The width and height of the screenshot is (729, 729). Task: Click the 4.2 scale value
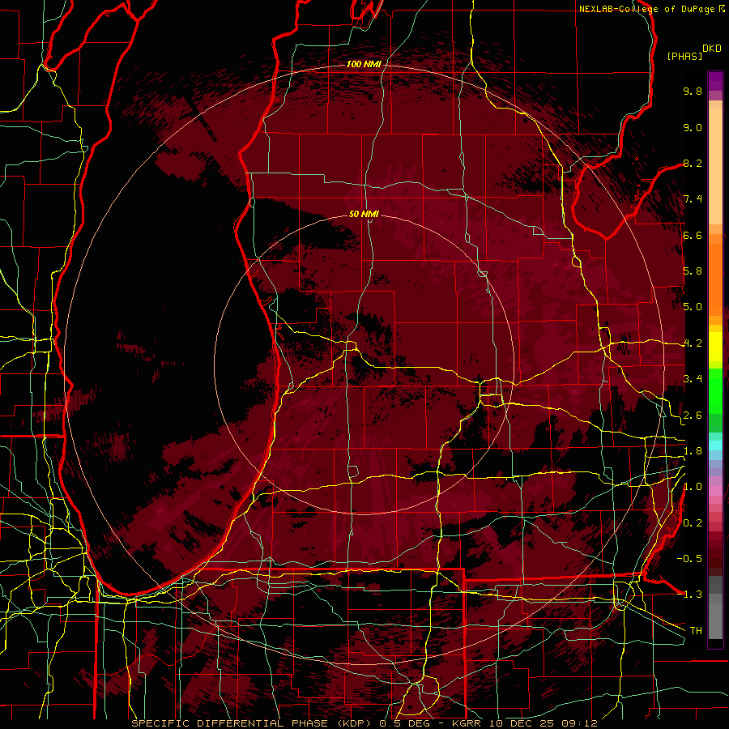[x=693, y=343]
